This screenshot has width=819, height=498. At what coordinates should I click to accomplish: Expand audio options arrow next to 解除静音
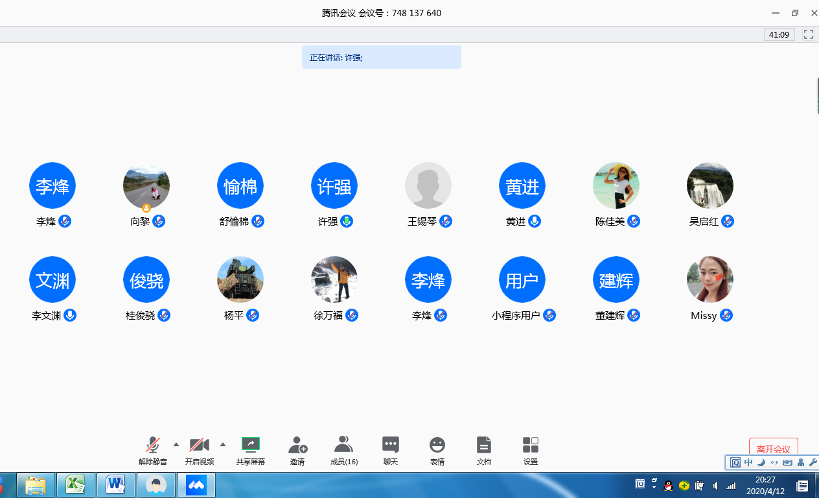(176, 444)
